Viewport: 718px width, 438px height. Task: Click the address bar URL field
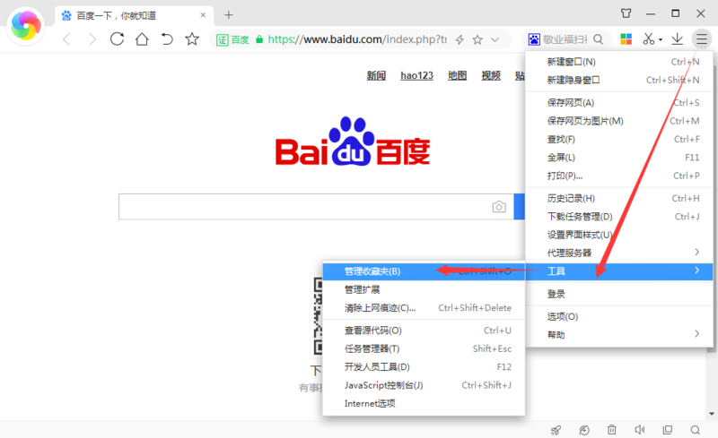click(357, 39)
